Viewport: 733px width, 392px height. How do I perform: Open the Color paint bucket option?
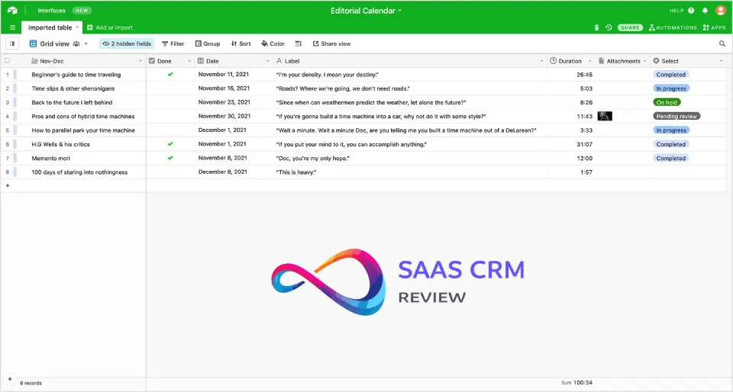[273, 44]
